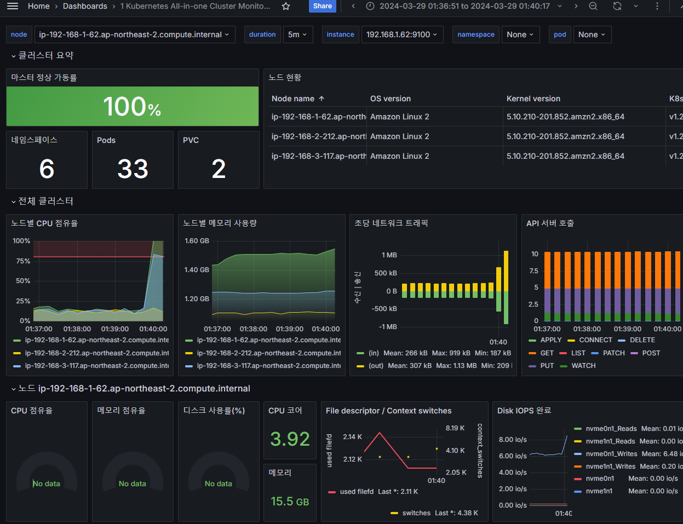683x524 pixels.
Task: Zoom out time range magnifier icon
Action: tap(593, 6)
